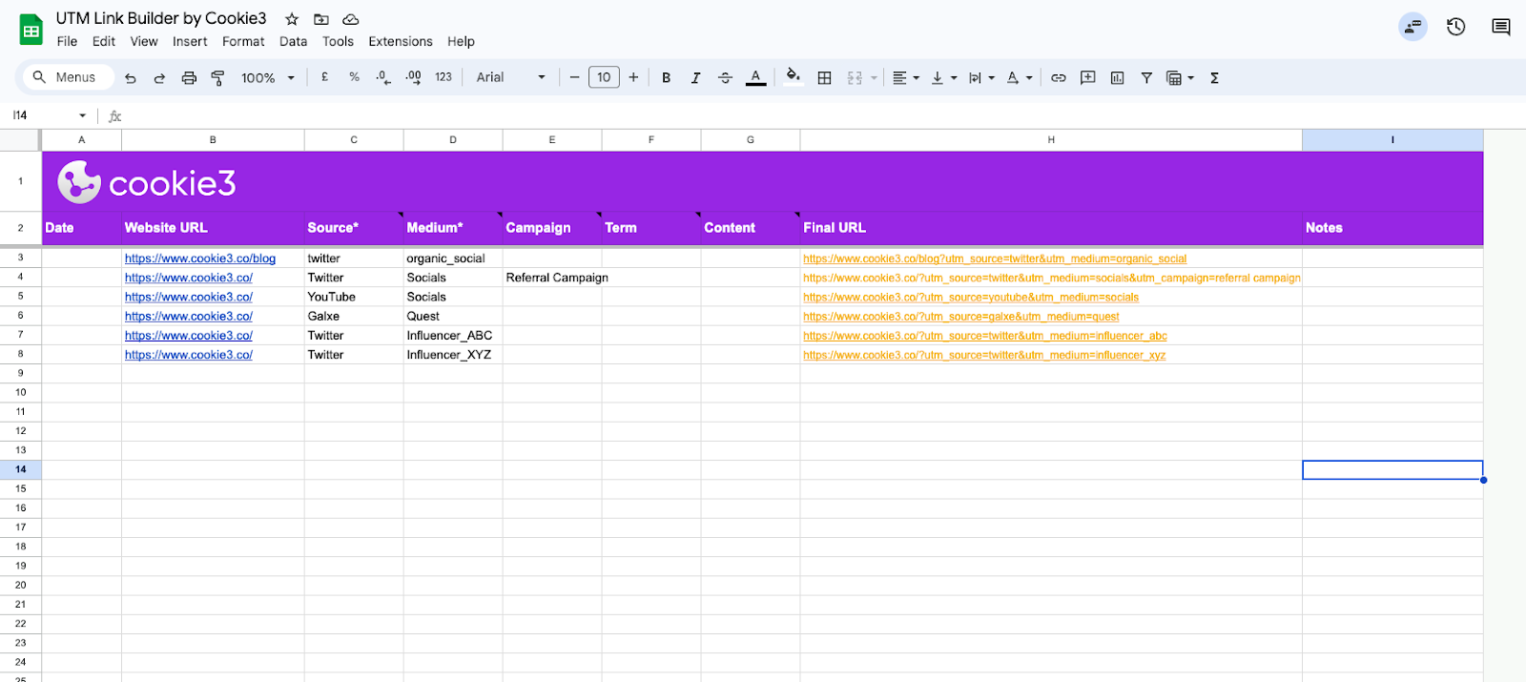Click the Create a filter funnel icon
Screen dimensions: 1526x682
[x=1146, y=78]
